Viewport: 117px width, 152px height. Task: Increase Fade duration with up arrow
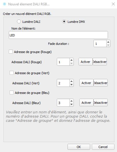[108, 42]
